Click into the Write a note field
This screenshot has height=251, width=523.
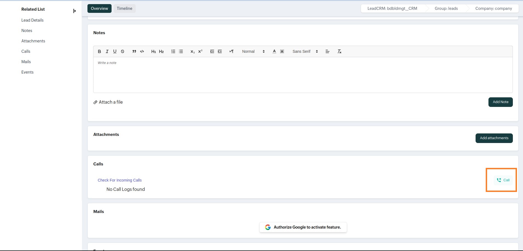[x=303, y=75]
